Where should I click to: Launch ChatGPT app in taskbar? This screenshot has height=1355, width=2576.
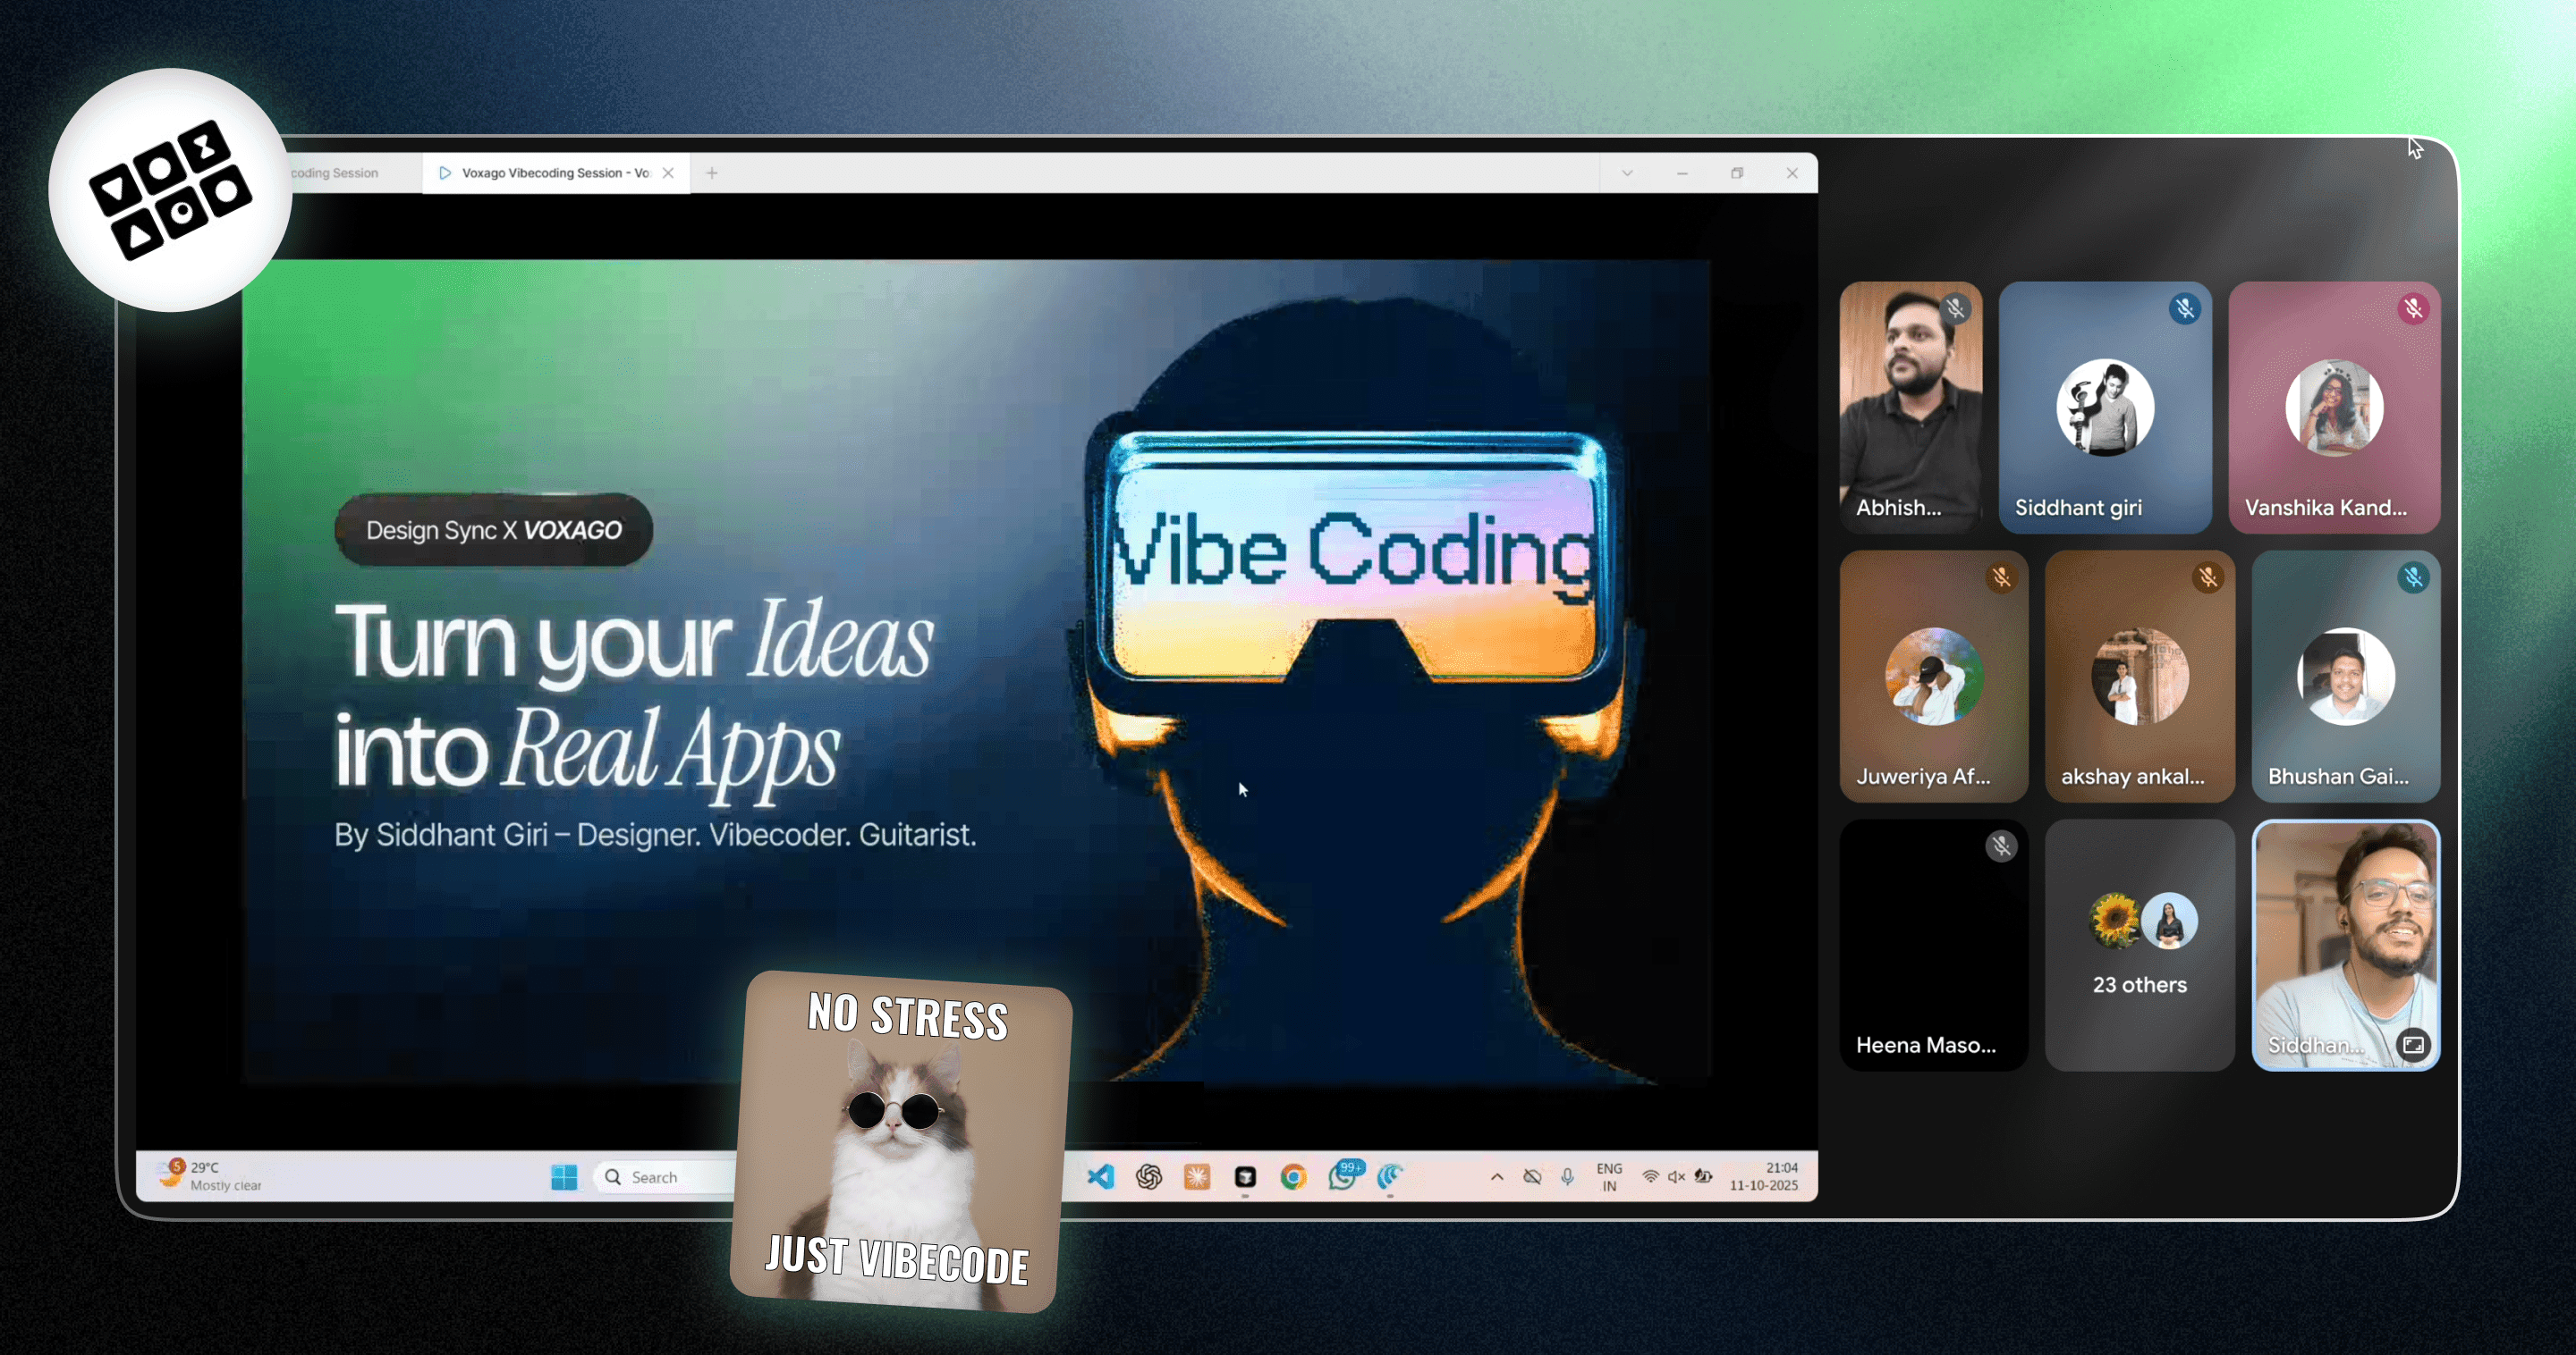(1148, 1176)
